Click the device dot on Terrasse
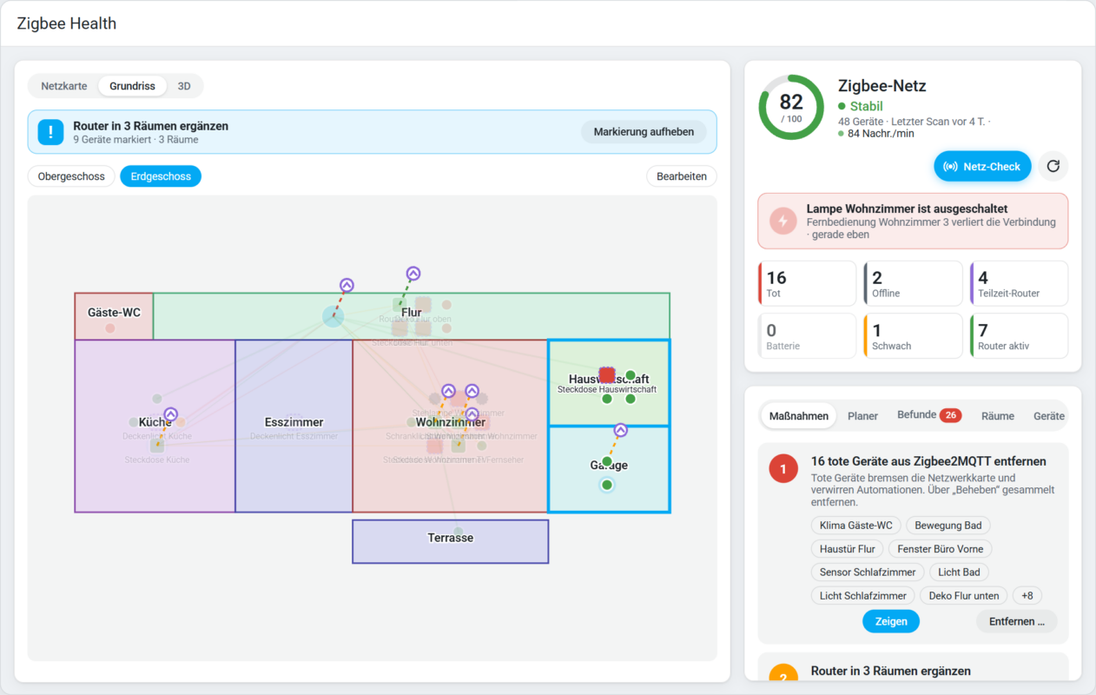The height and width of the screenshot is (695, 1096). (459, 532)
